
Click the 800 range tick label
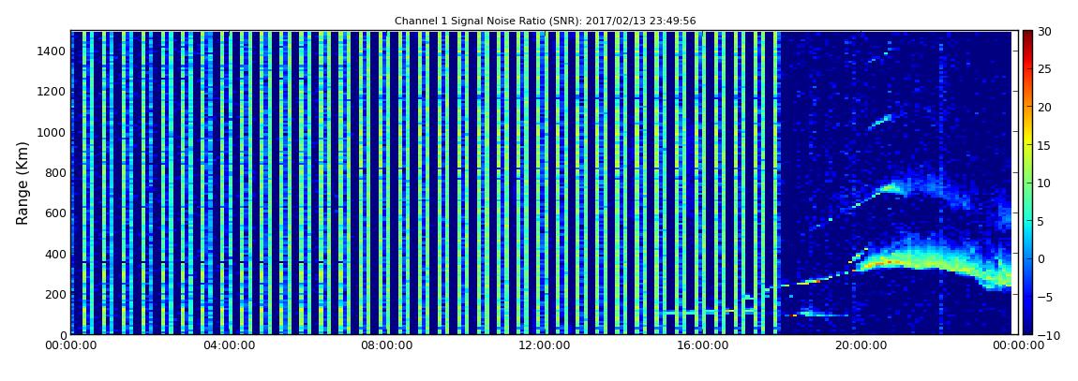pyautogui.click(x=55, y=172)
